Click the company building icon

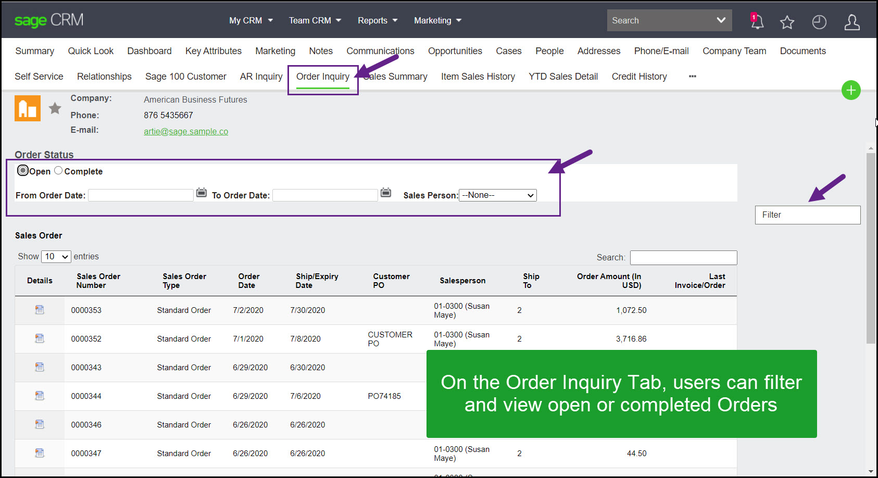pos(27,108)
